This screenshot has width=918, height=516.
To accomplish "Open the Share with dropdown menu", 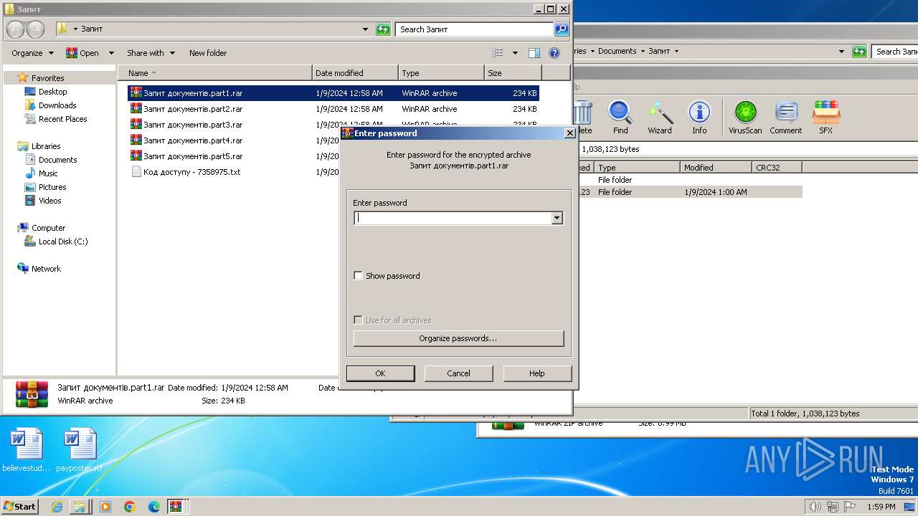I will point(151,53).
